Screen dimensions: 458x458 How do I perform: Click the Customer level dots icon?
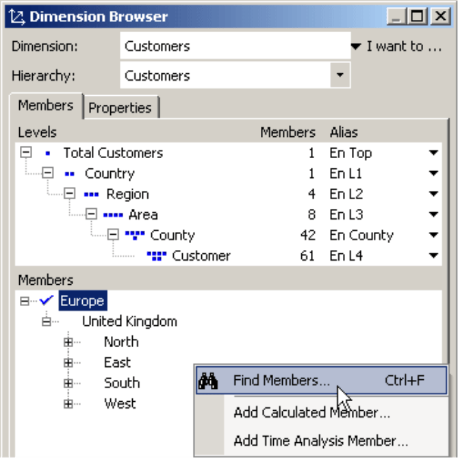click(x=157, y=256)
